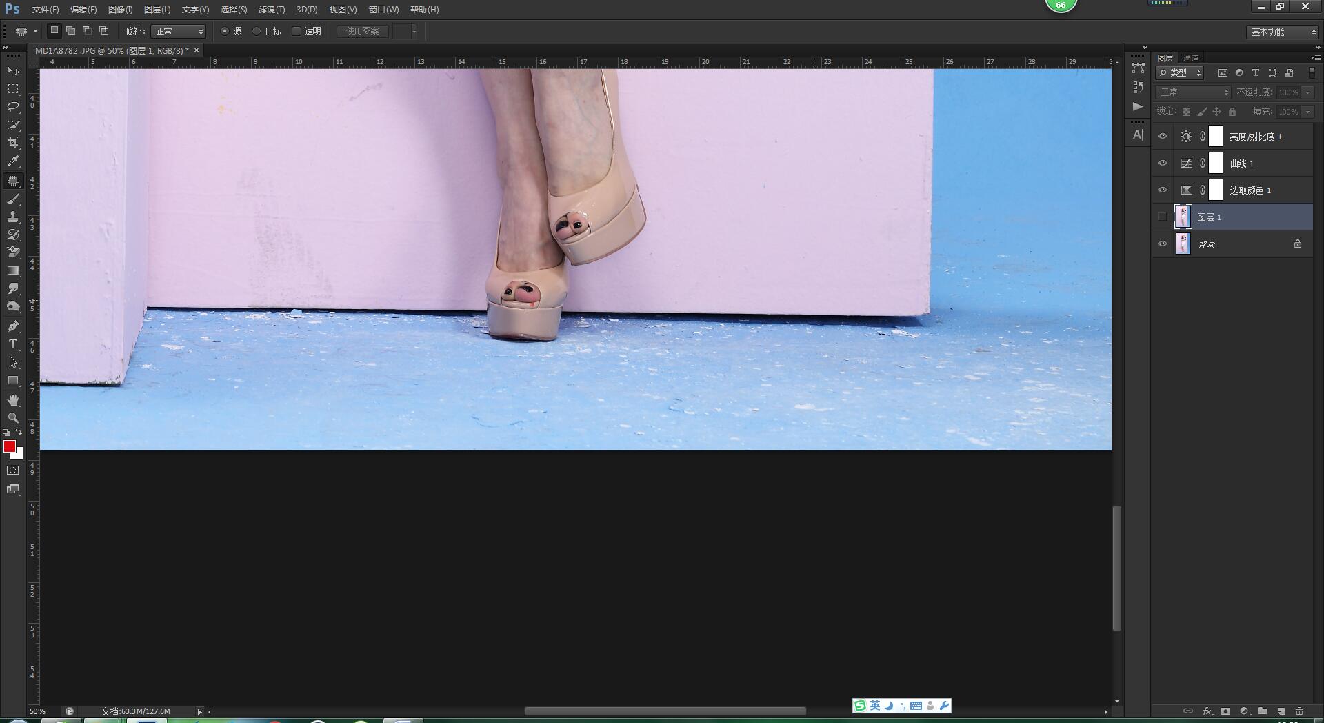The width and height of the screenshot is (1324, 723).
Task: Filter layers by type layers
Action: [x=1256, y=72]
